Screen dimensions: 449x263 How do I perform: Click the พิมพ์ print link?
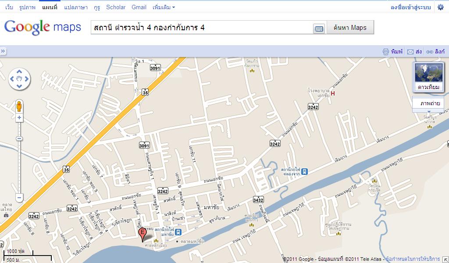(x=392, y=52)
